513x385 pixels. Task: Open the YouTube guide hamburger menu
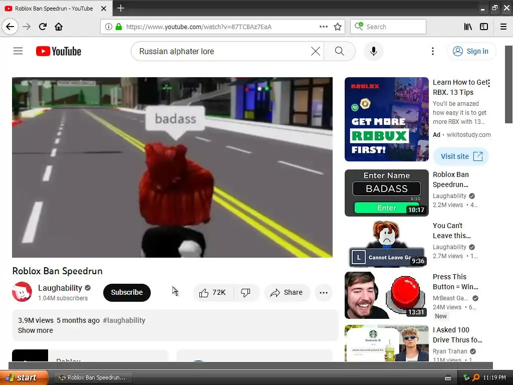[x=18, y=51]
